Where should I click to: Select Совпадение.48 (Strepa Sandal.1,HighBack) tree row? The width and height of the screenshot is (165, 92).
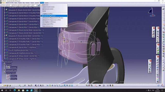coord(22,59)
